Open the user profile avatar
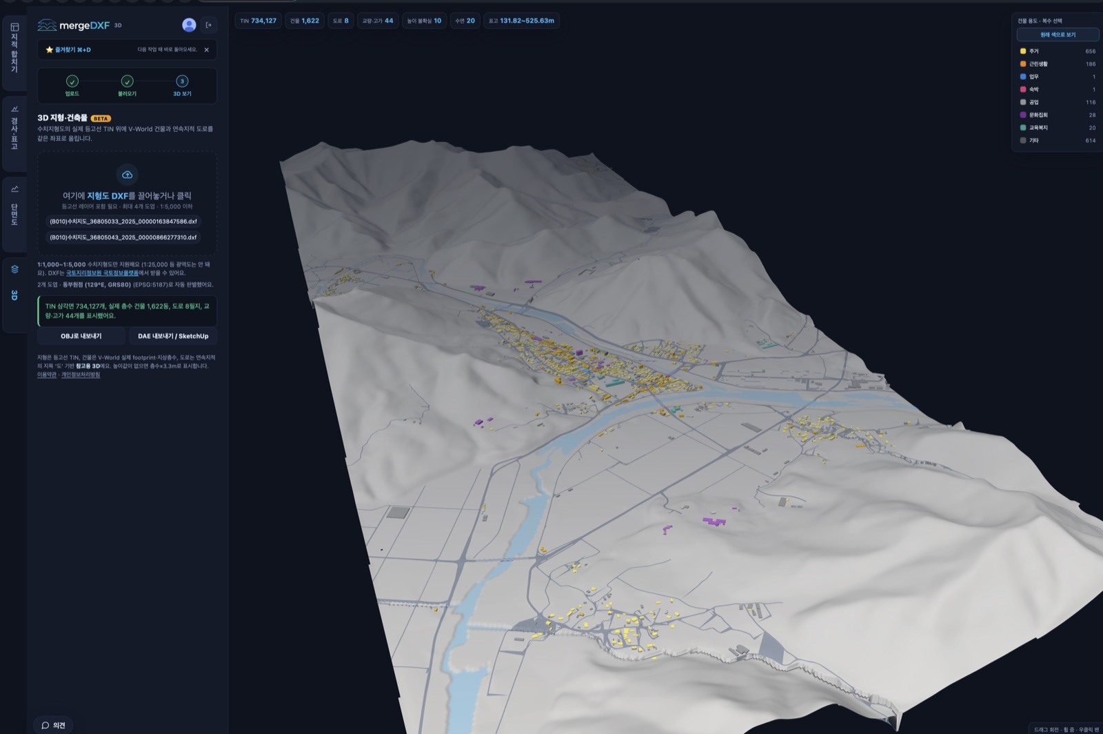The width and height of the screenshot is (1103, 734). 189,25
